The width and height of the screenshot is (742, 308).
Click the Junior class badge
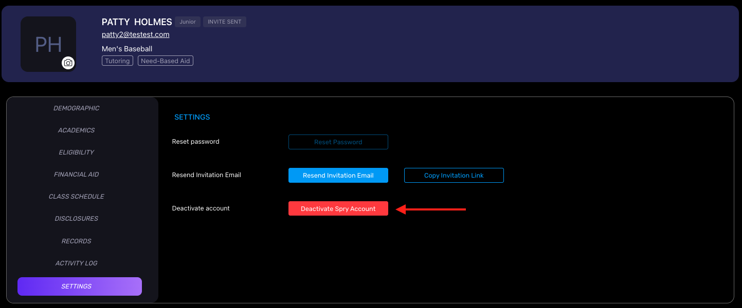(188, 22)
